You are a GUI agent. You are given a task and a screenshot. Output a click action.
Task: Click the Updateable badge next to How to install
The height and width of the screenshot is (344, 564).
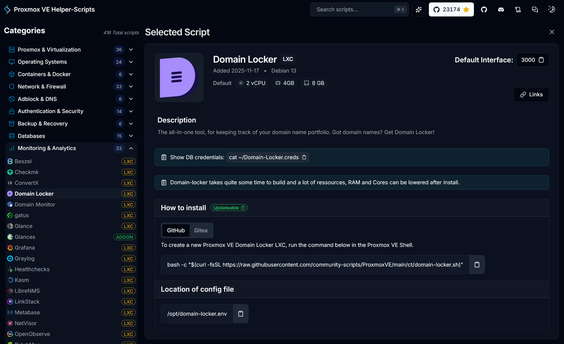[x=229, y=207]
